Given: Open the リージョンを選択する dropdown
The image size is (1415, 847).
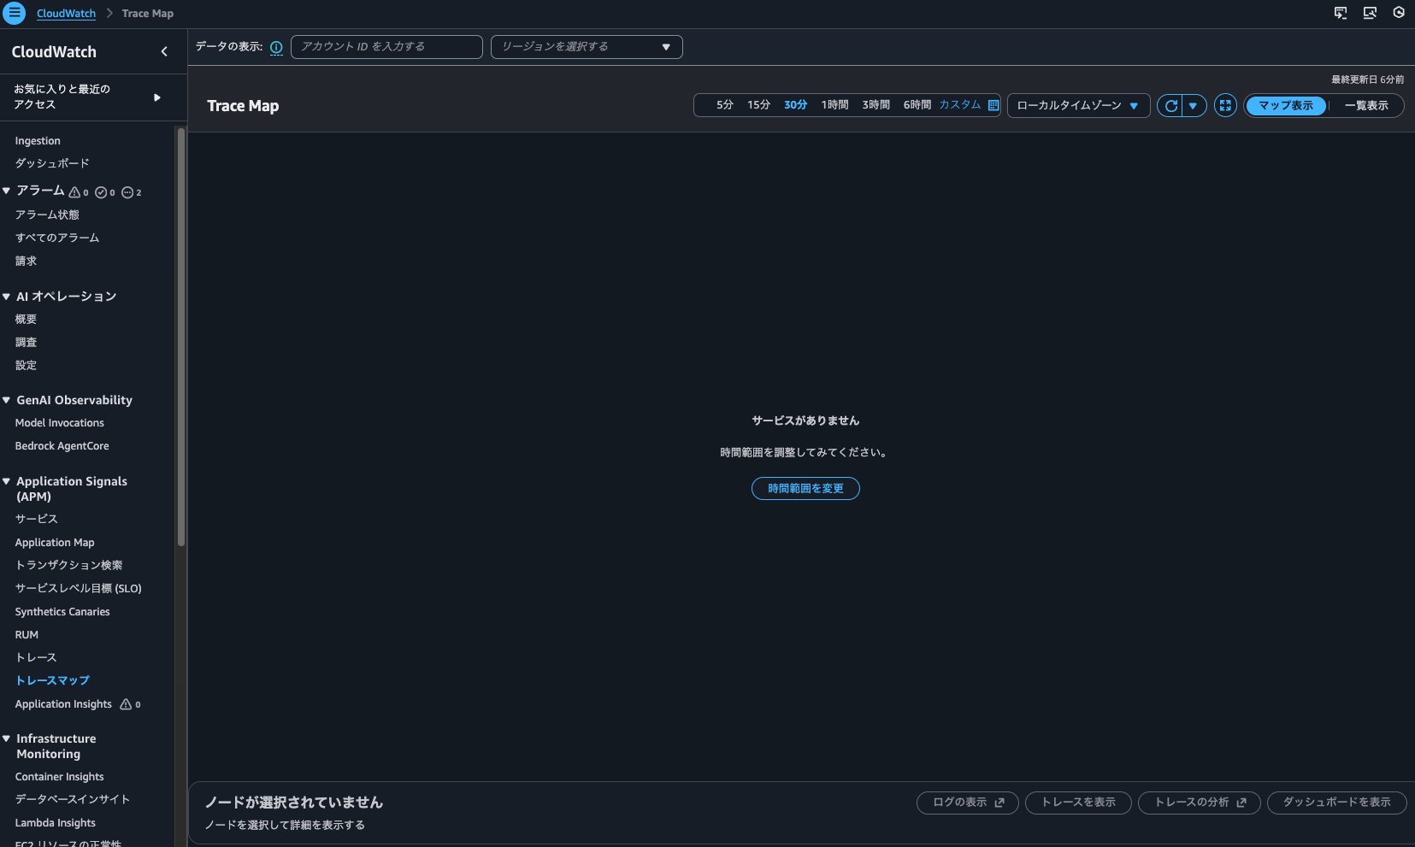Looking at the screenshot, I should click(x=587, y=46).
